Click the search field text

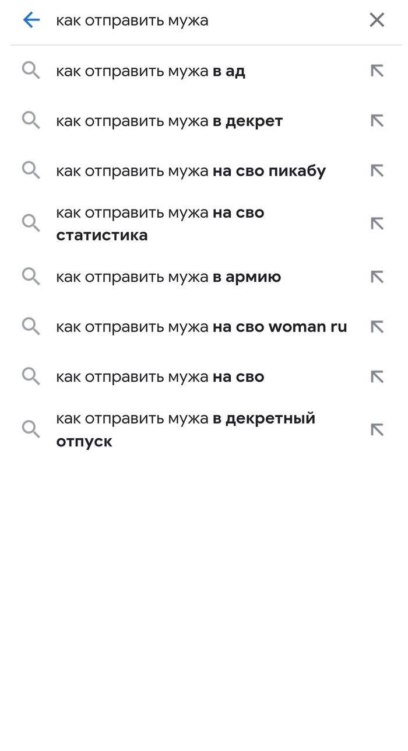click(132, 21)
